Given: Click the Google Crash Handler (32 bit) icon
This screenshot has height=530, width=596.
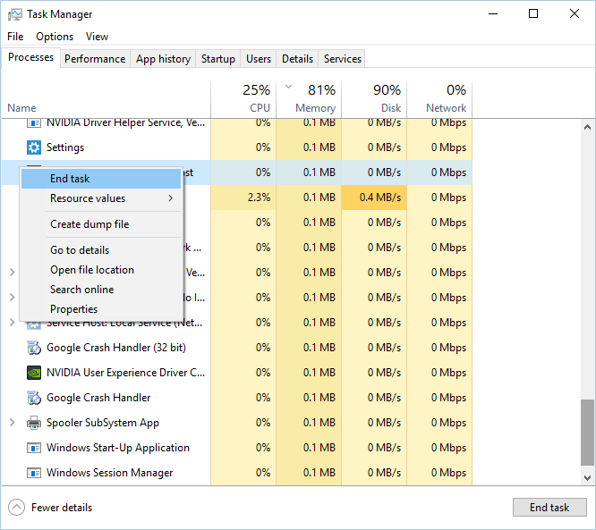Looking at the screenshot, I should [34, 348].
